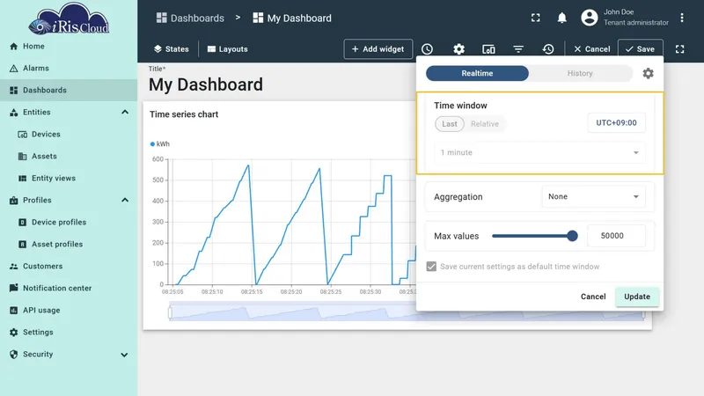Click the Max values slider handle
704x396 pixels.
click(x=572, y=236)
